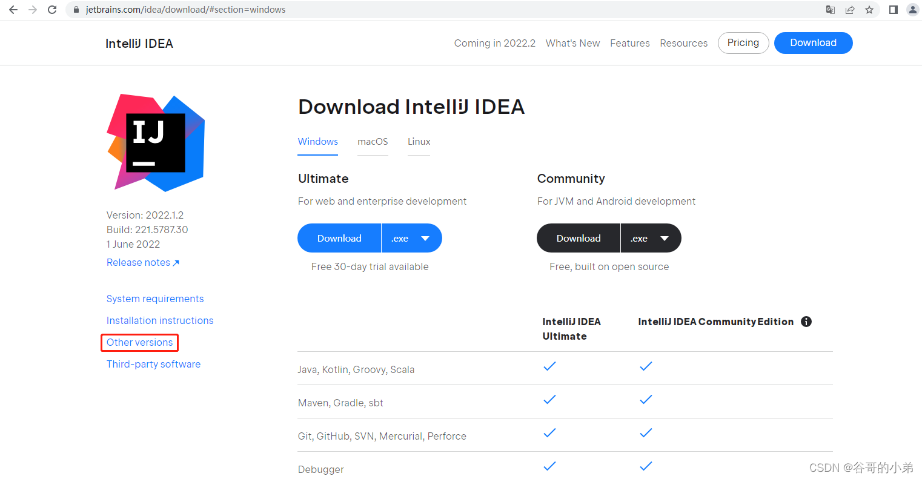Click the browser back arrow
Screen dimensions: 922x479
click(13, 10)
